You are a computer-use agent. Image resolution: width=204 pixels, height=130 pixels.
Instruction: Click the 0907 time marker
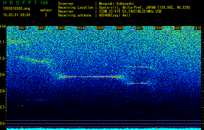click(x=139, y=28)
